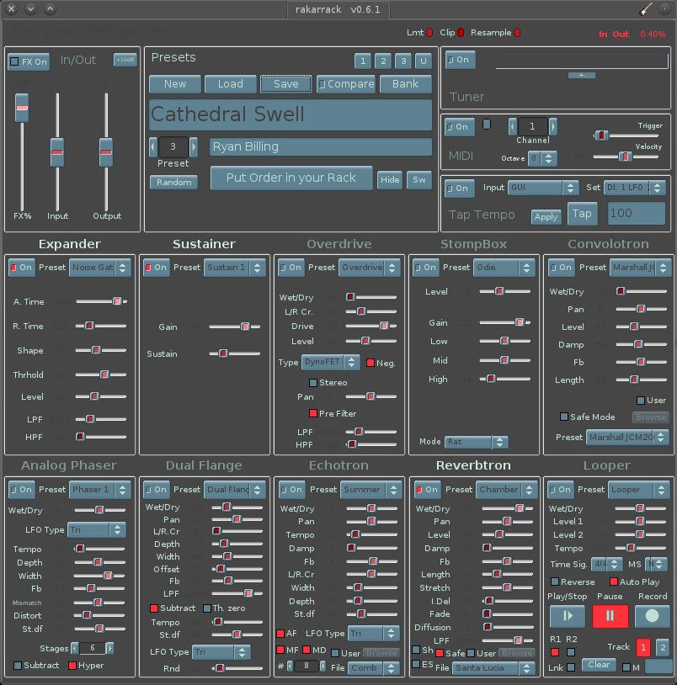Select Looper Track 2 button
Viewport: 677px width, 685px height.
tap(662, 647)
